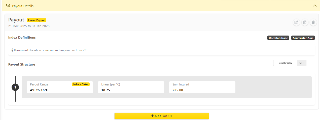Click the Graph View label toggle
The image size is (320, 120).
285,63
